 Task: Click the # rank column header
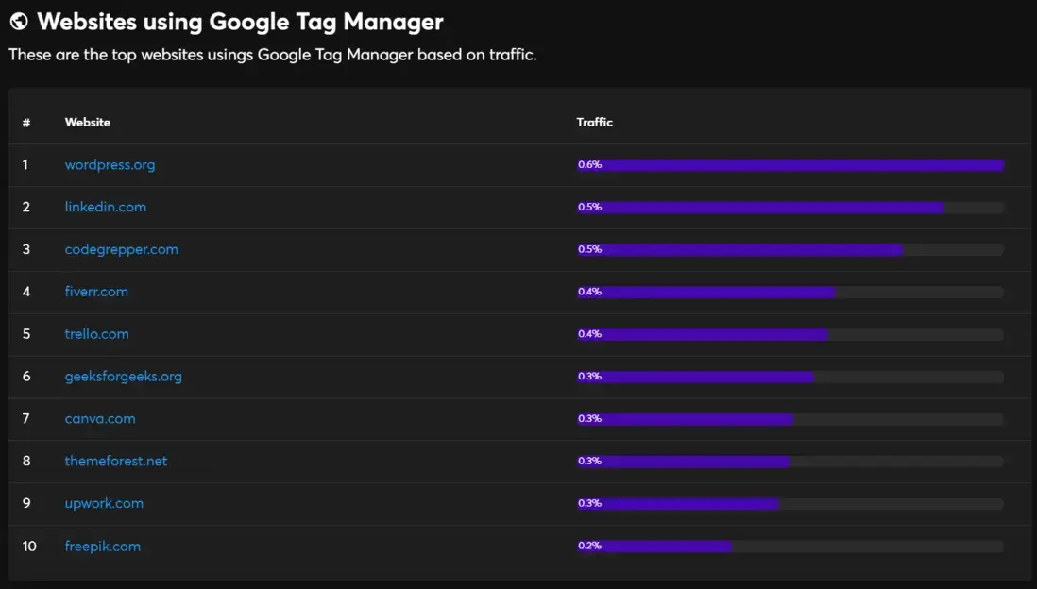[26, 123]
